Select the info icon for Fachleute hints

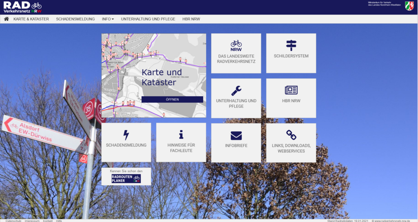(x=181, y=134)
